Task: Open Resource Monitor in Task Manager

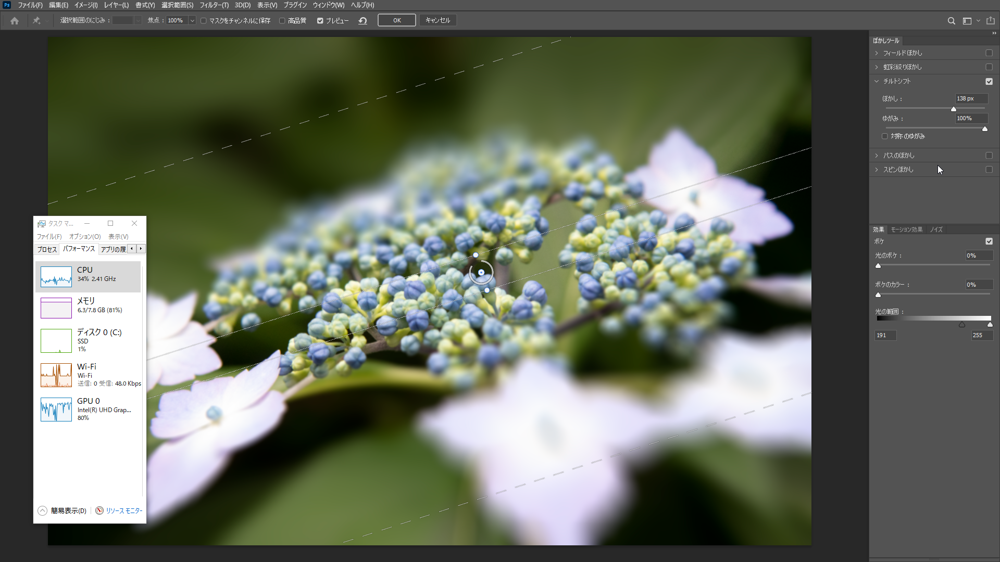Action: (x=123, y=510)
